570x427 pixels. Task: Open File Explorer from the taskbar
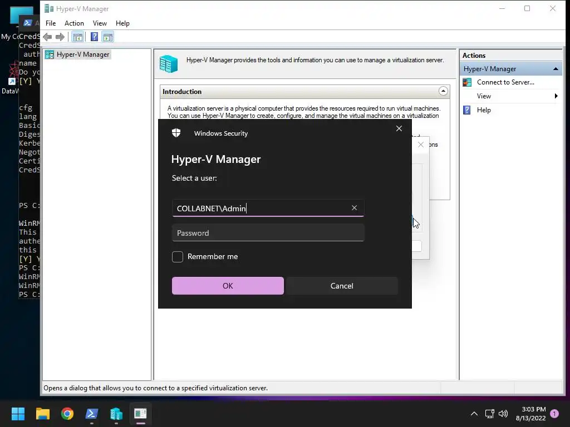click(42, 414)
